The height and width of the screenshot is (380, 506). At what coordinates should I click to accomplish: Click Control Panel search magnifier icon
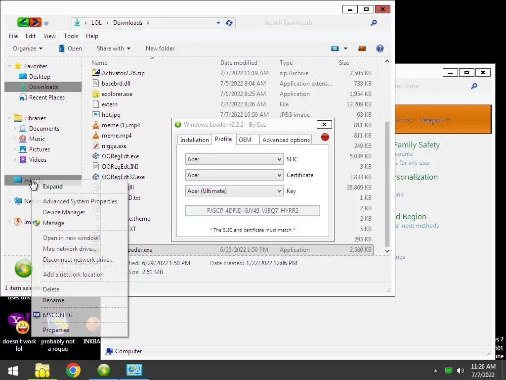click(474, 86)
